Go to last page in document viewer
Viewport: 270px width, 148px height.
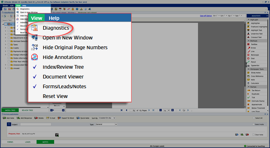[x=153, y=110]
